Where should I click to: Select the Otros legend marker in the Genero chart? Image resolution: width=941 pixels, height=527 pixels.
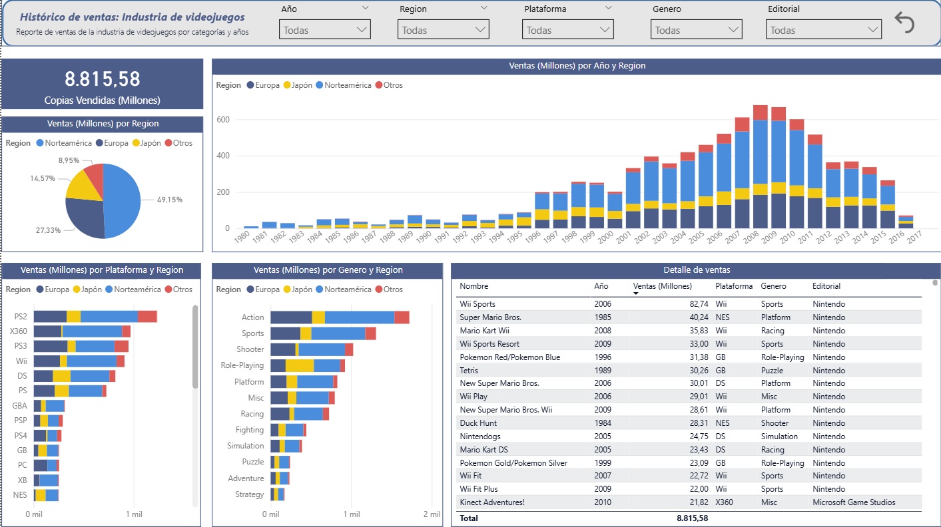click(x=379, y=289)
